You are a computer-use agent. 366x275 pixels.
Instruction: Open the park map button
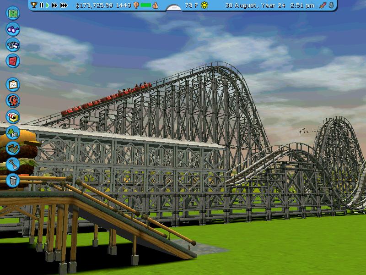pos(13,13)
